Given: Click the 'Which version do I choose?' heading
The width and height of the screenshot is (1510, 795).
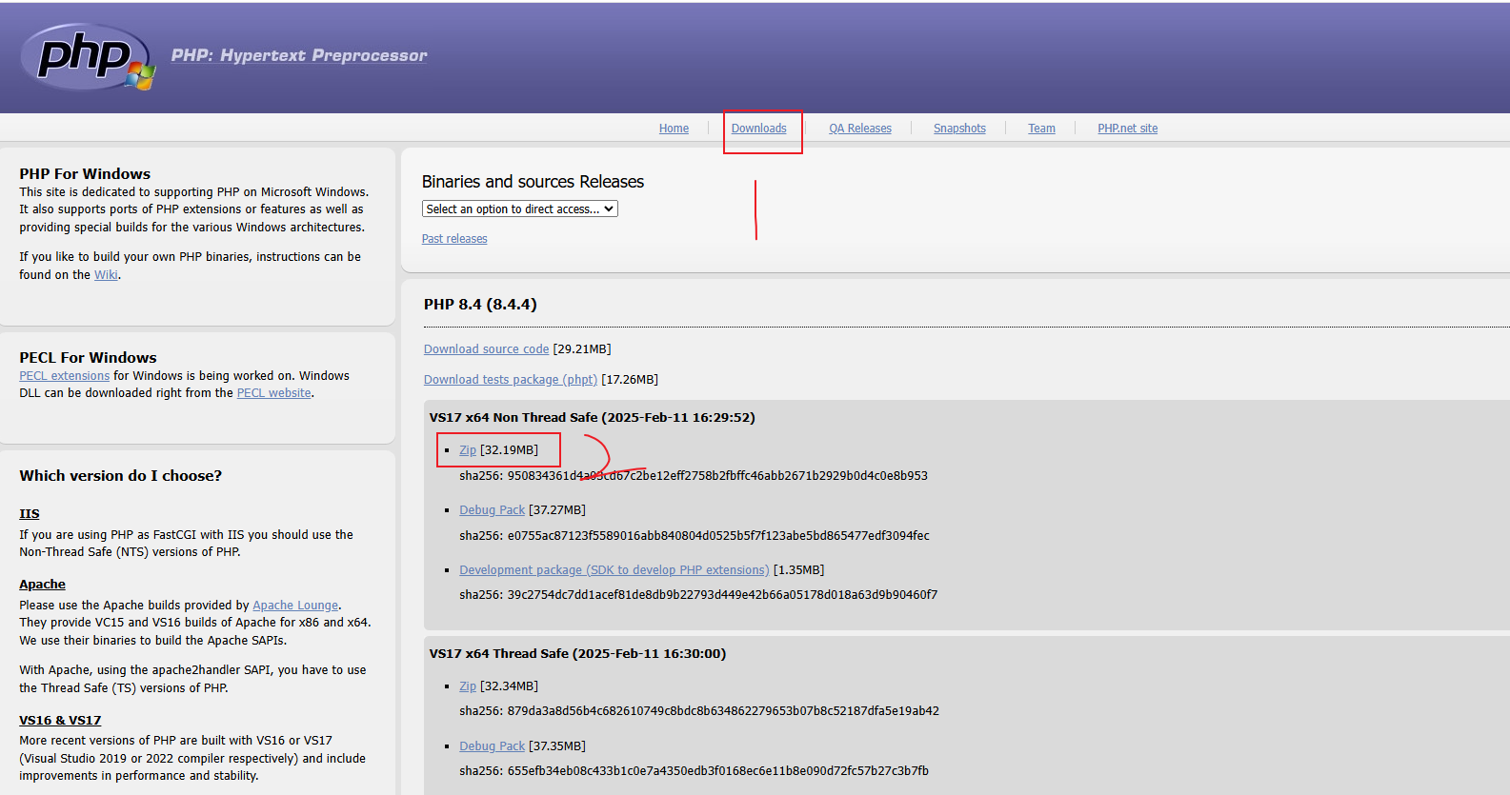Looking at the screenshot, I should pyautogui.click(x=120, y=476).
